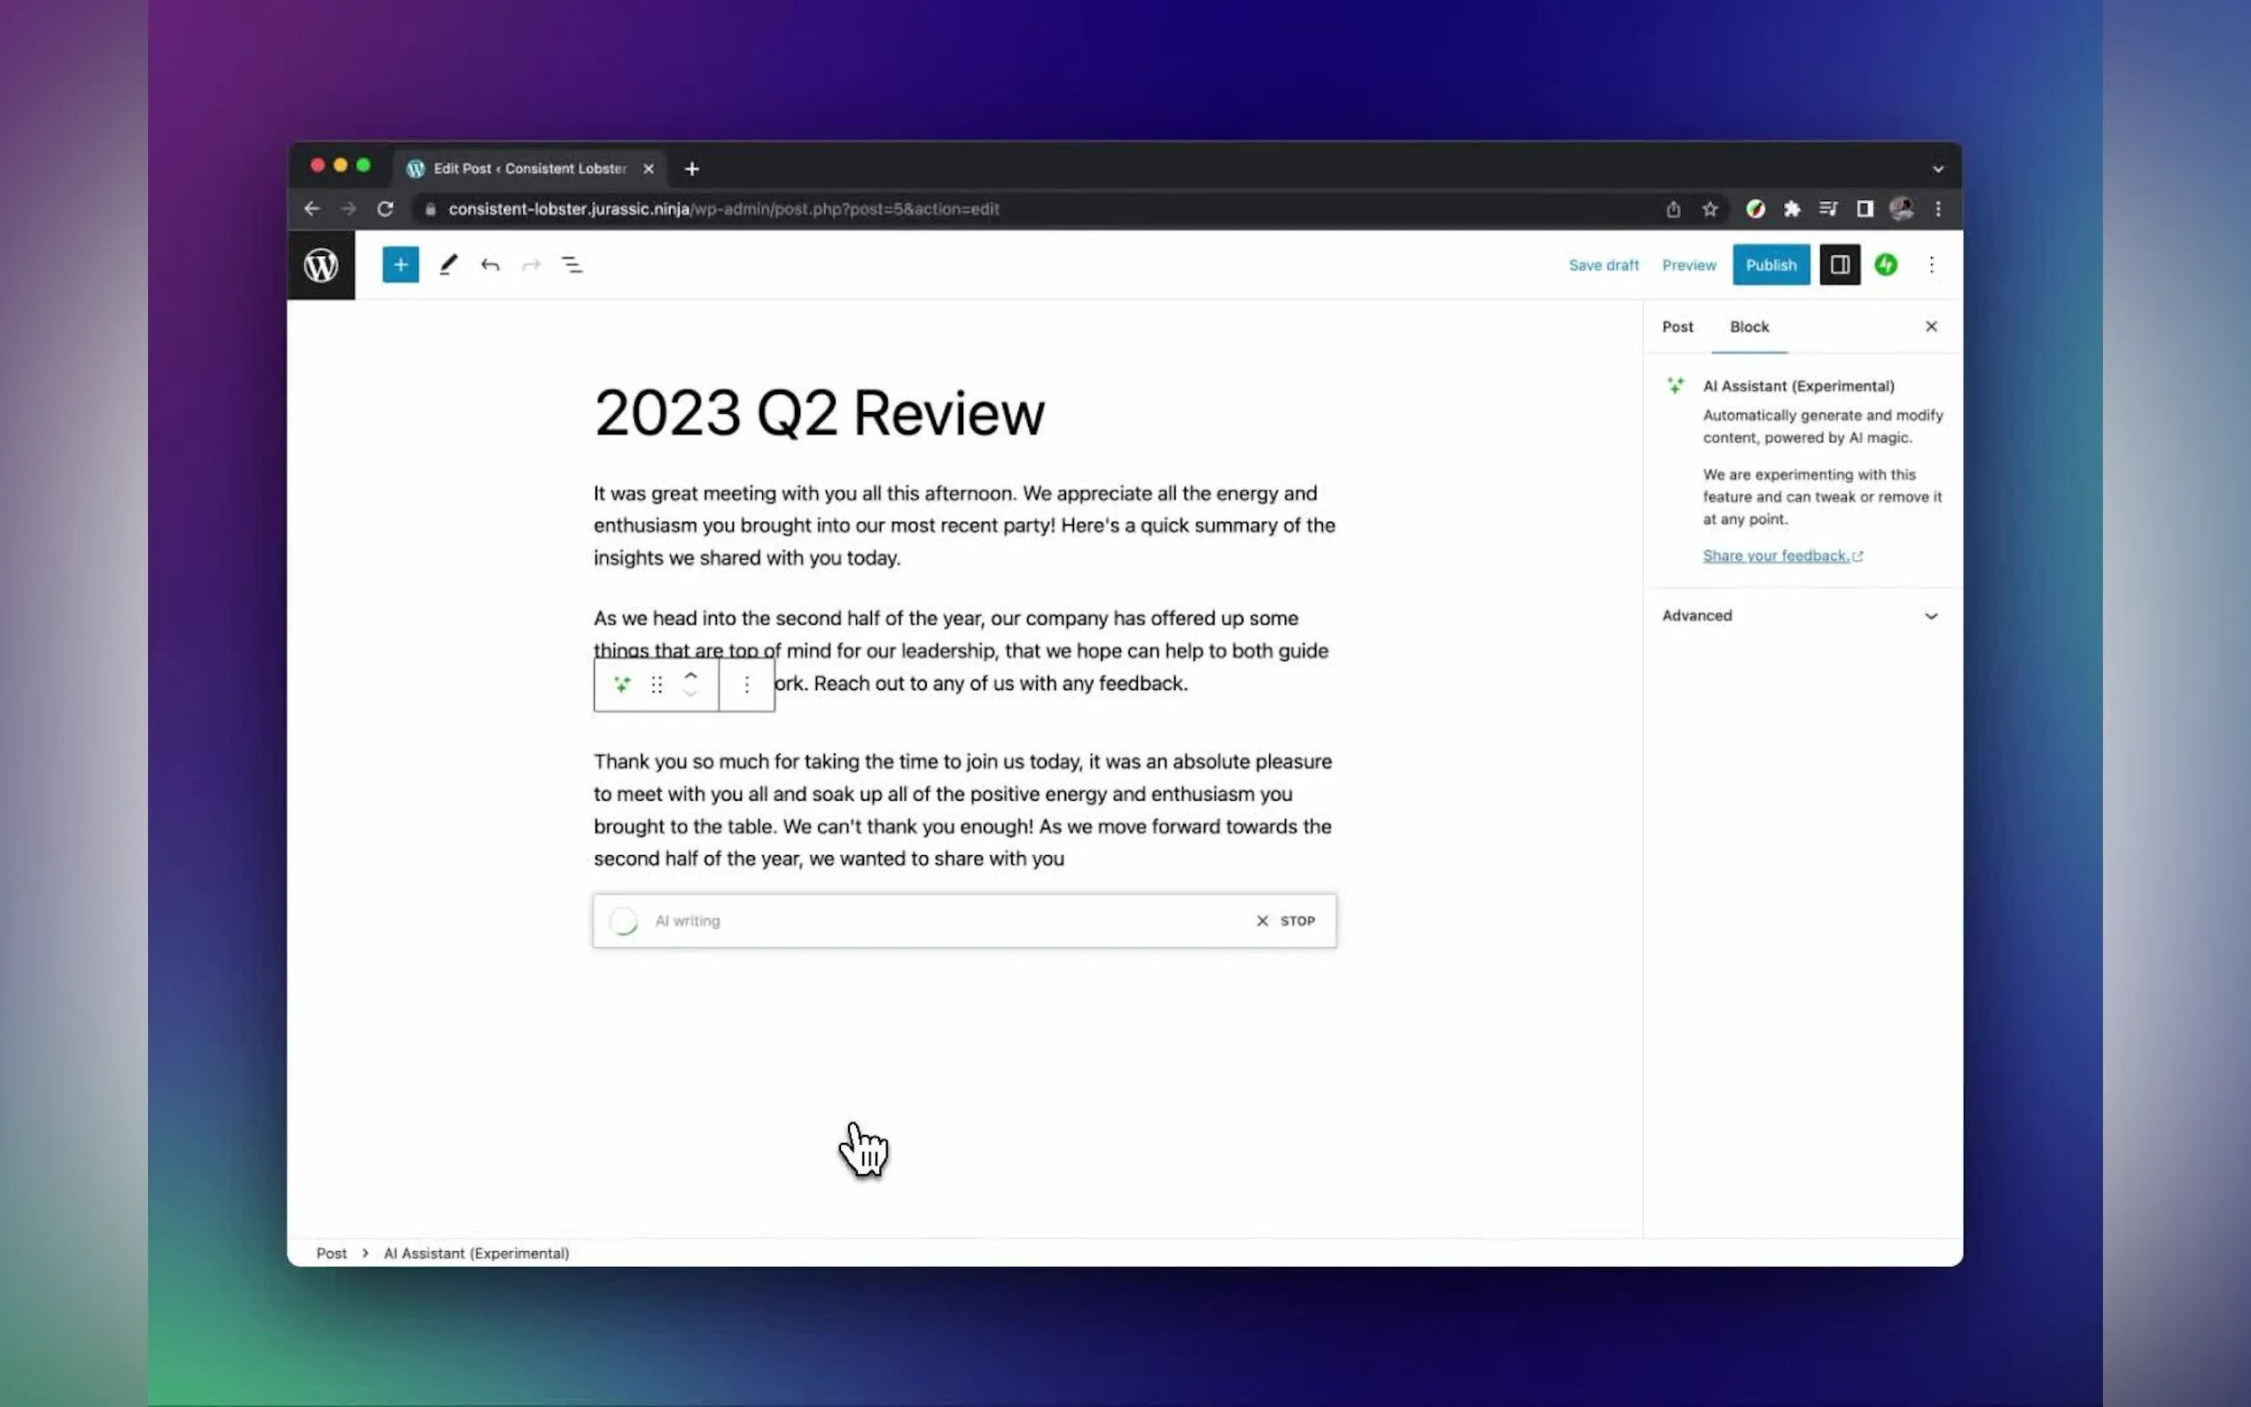Open the Jetpack sidebar icon
Viewport: 2251px width, 1407px height.
click(x=1885, y=265)
